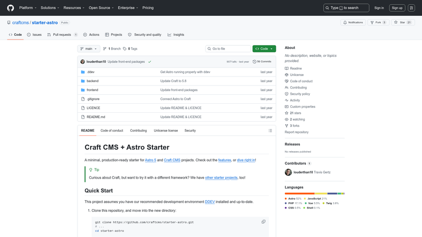Expand the Enterprise menu
The width and height of the screenshot is (422, 237).
tap(128, 8)
